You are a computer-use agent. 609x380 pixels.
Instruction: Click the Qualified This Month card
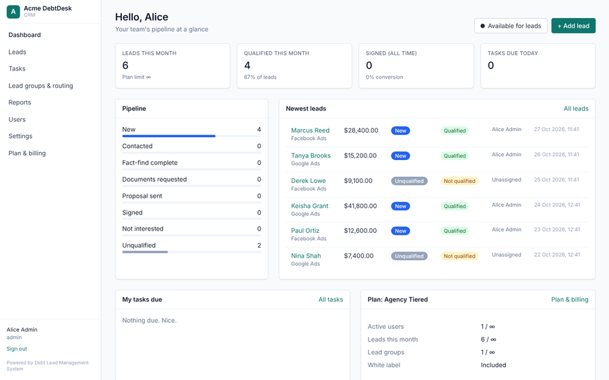pyautogui.click(x=294, y=65)
